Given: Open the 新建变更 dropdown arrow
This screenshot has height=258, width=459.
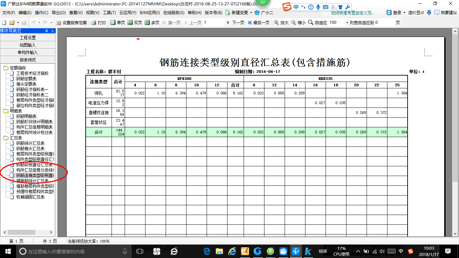Looking at the screenshot, I should click(x=251, y=13).
